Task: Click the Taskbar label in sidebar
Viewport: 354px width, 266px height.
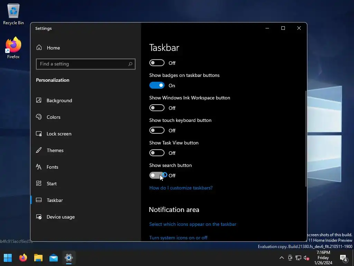Action: pos(55,200)
